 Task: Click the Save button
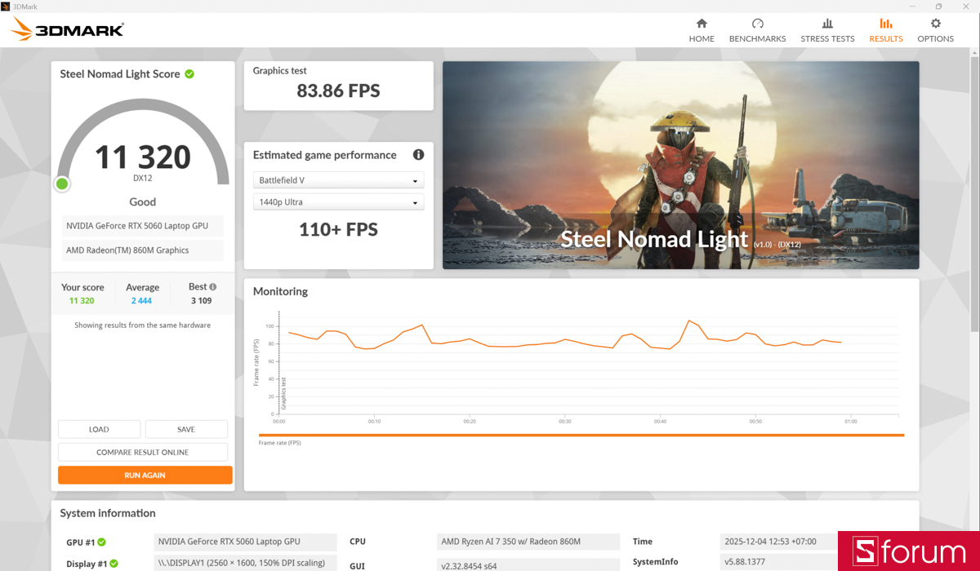(x=186, y=428)
